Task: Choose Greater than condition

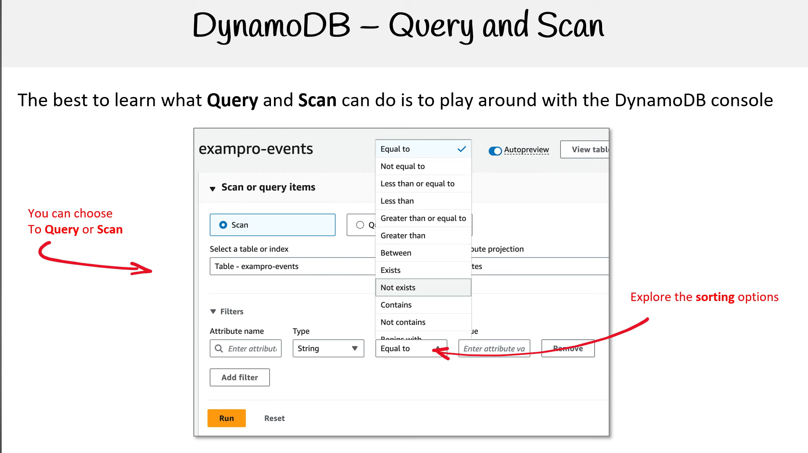Action: click(x=423, y=236)
